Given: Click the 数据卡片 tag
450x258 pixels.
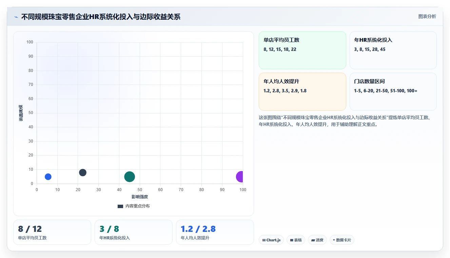Looking at the screenshot, I should (342, 240).
